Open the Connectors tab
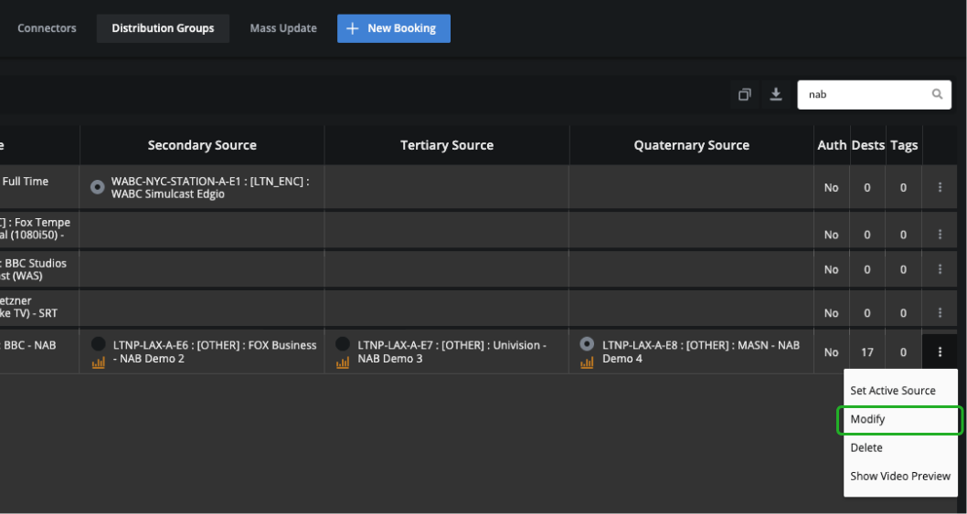Viewport: 967px width, 514px height. tap(47, 28)
